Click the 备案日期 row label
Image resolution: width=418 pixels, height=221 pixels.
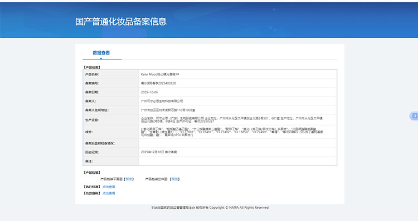(92, 92)
